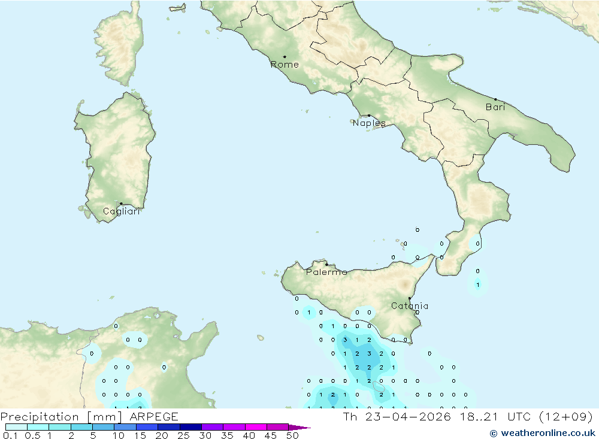Click the legend arrow tip above 50
This screenshot has width=599, height=439.
(x=299, y=428)
